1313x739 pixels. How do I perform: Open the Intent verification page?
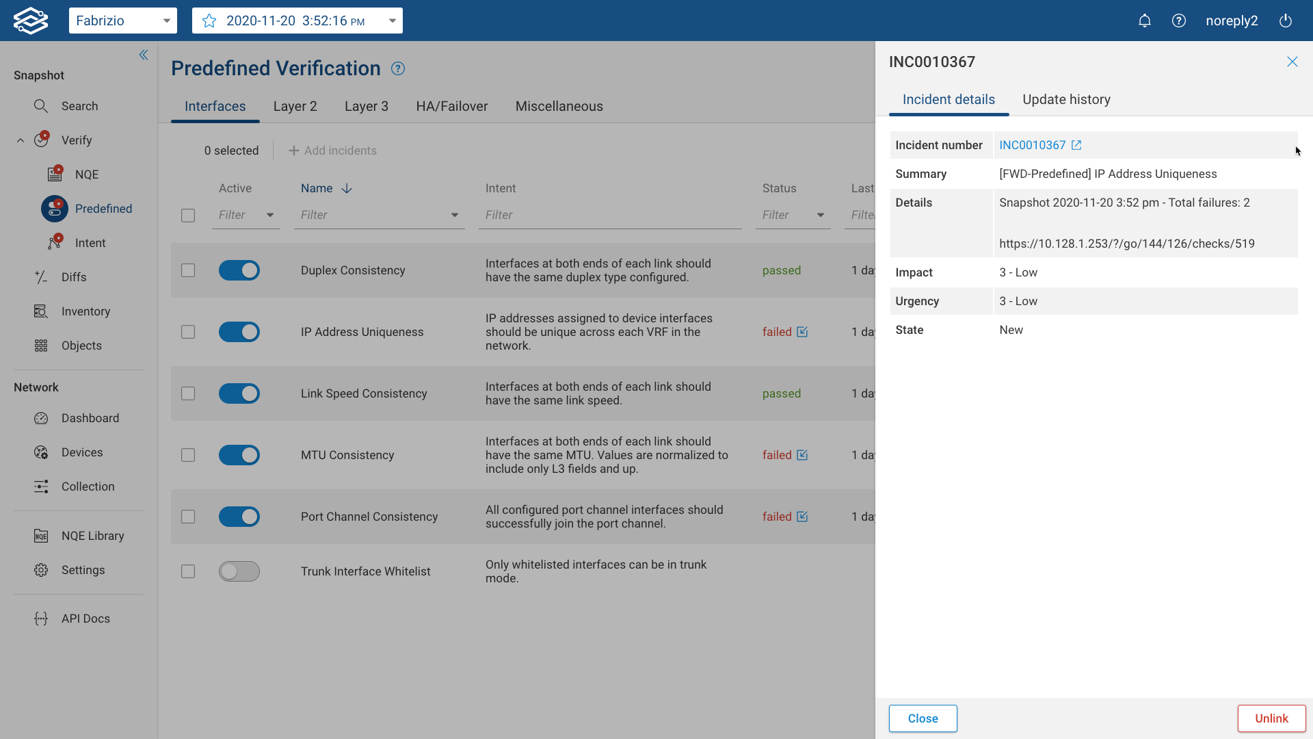coord(90,242)
